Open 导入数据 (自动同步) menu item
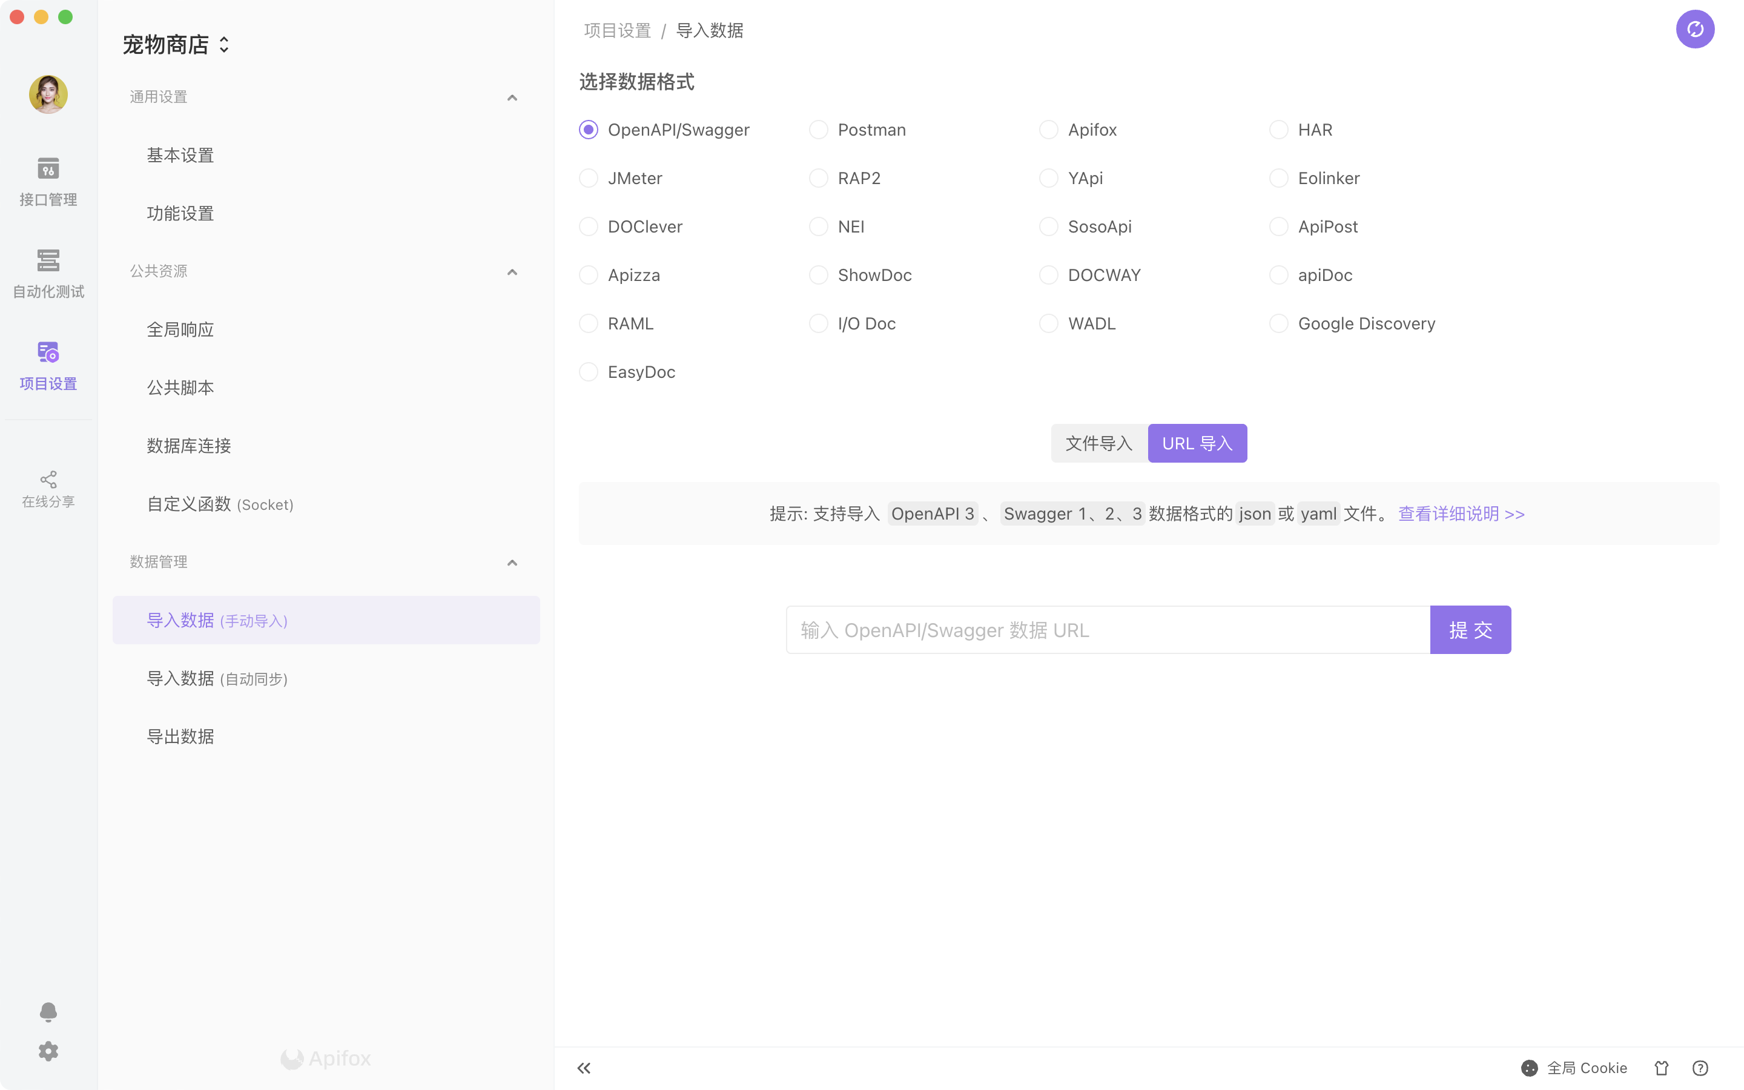 (217, 678)
